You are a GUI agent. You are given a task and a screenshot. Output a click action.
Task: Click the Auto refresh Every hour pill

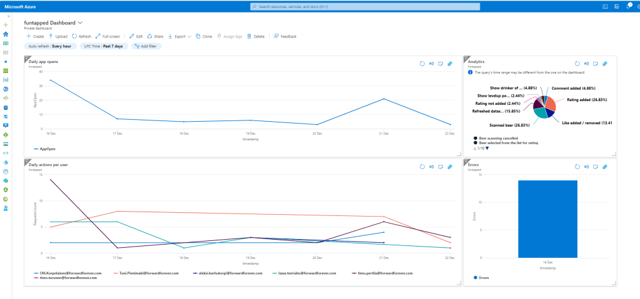tap(49, 46)
